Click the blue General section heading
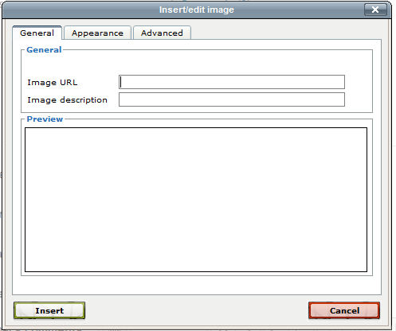This screenshot has height=331, width=396. pos(44,49)
